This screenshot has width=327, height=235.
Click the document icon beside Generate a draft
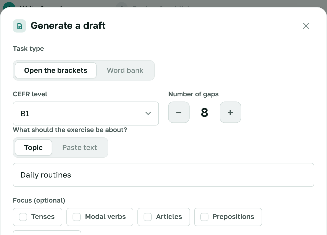point(19,26)
